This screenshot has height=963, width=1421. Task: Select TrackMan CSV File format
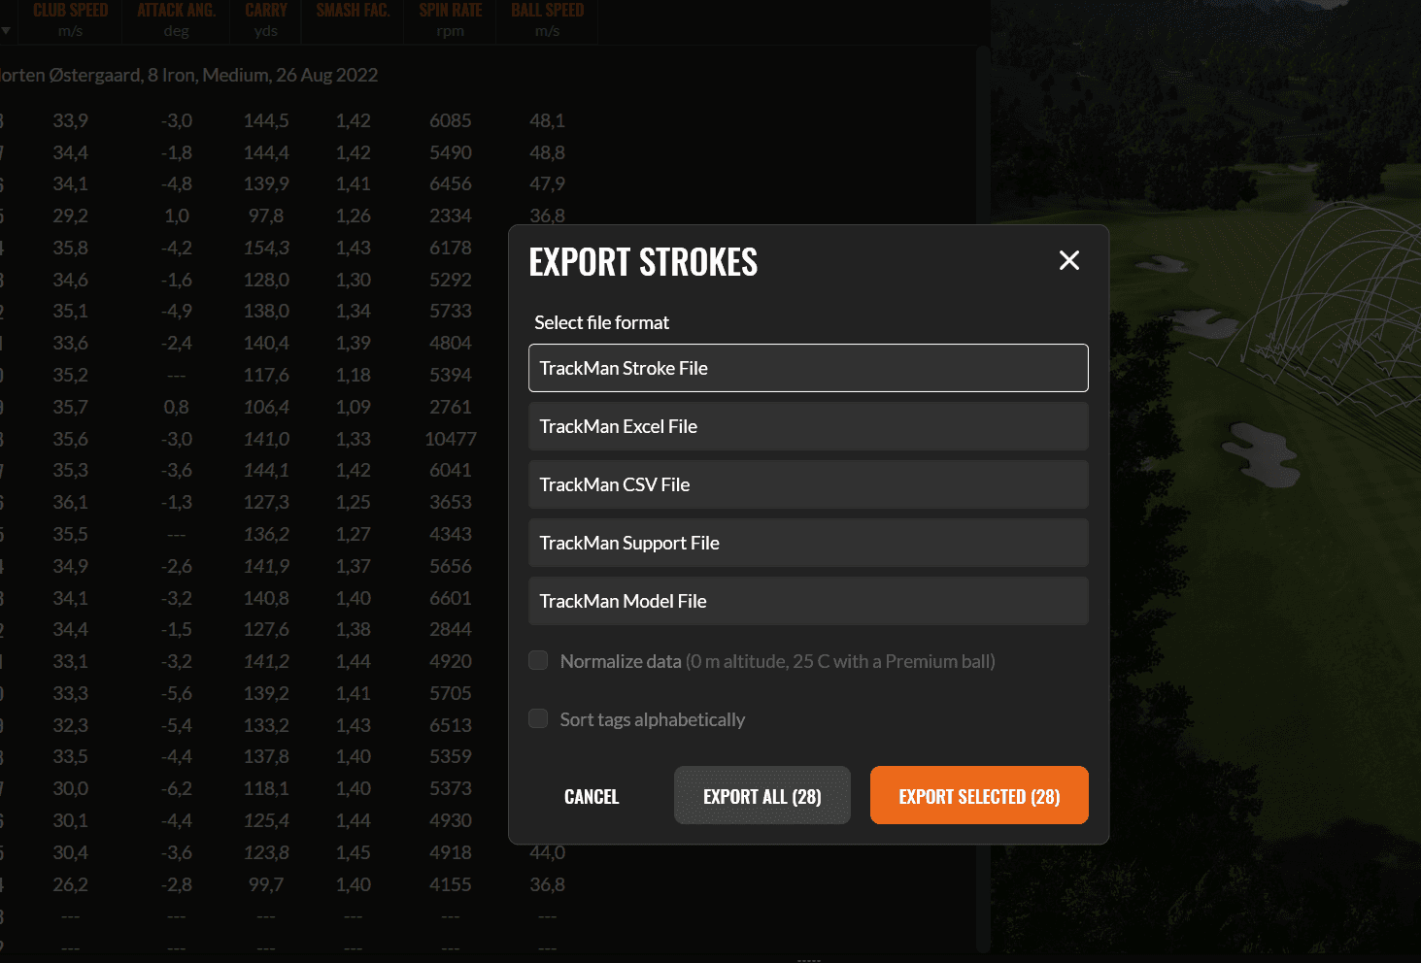[x=807, y=484]
